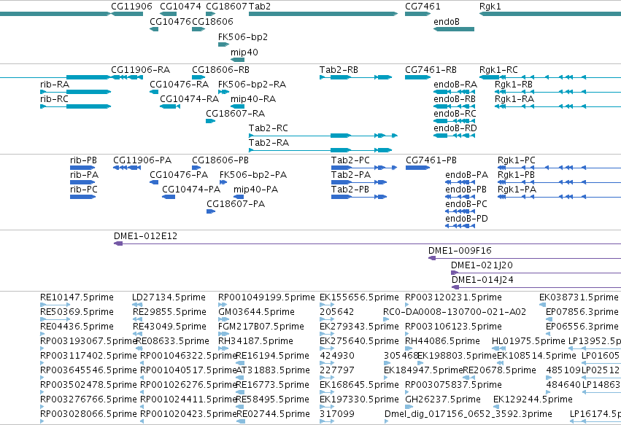Click the 'DME1-014J24' clone label

[483, 280]
